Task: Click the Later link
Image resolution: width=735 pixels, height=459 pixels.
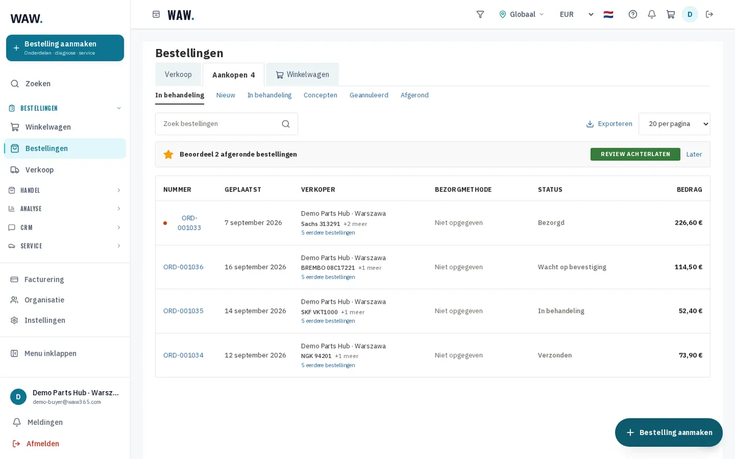Action: (694, 154)
